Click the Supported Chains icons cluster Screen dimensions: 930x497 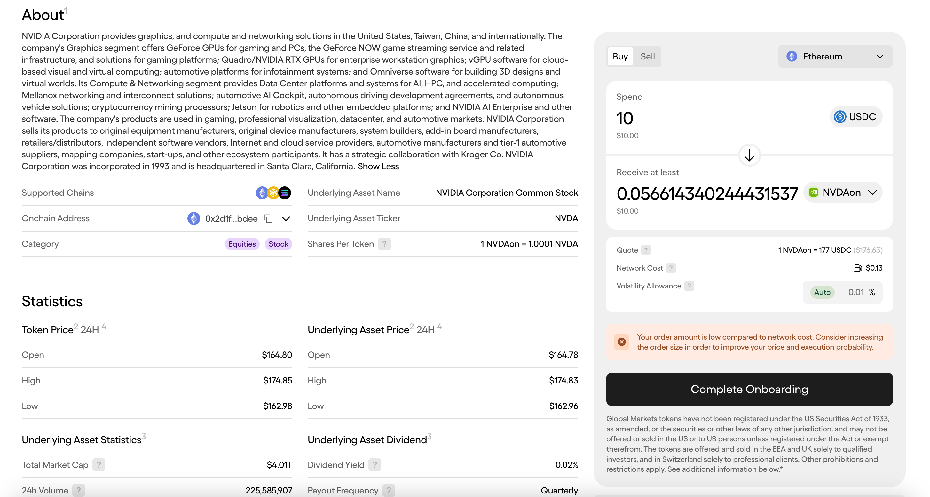[x=273, y=193]
